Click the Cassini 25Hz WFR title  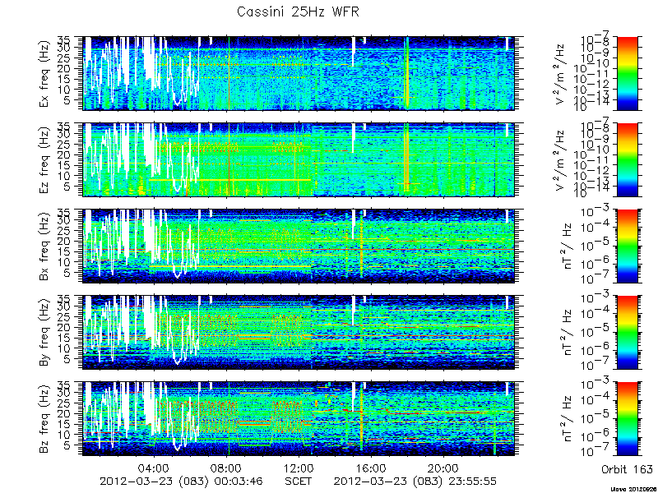tap(298, 12)
